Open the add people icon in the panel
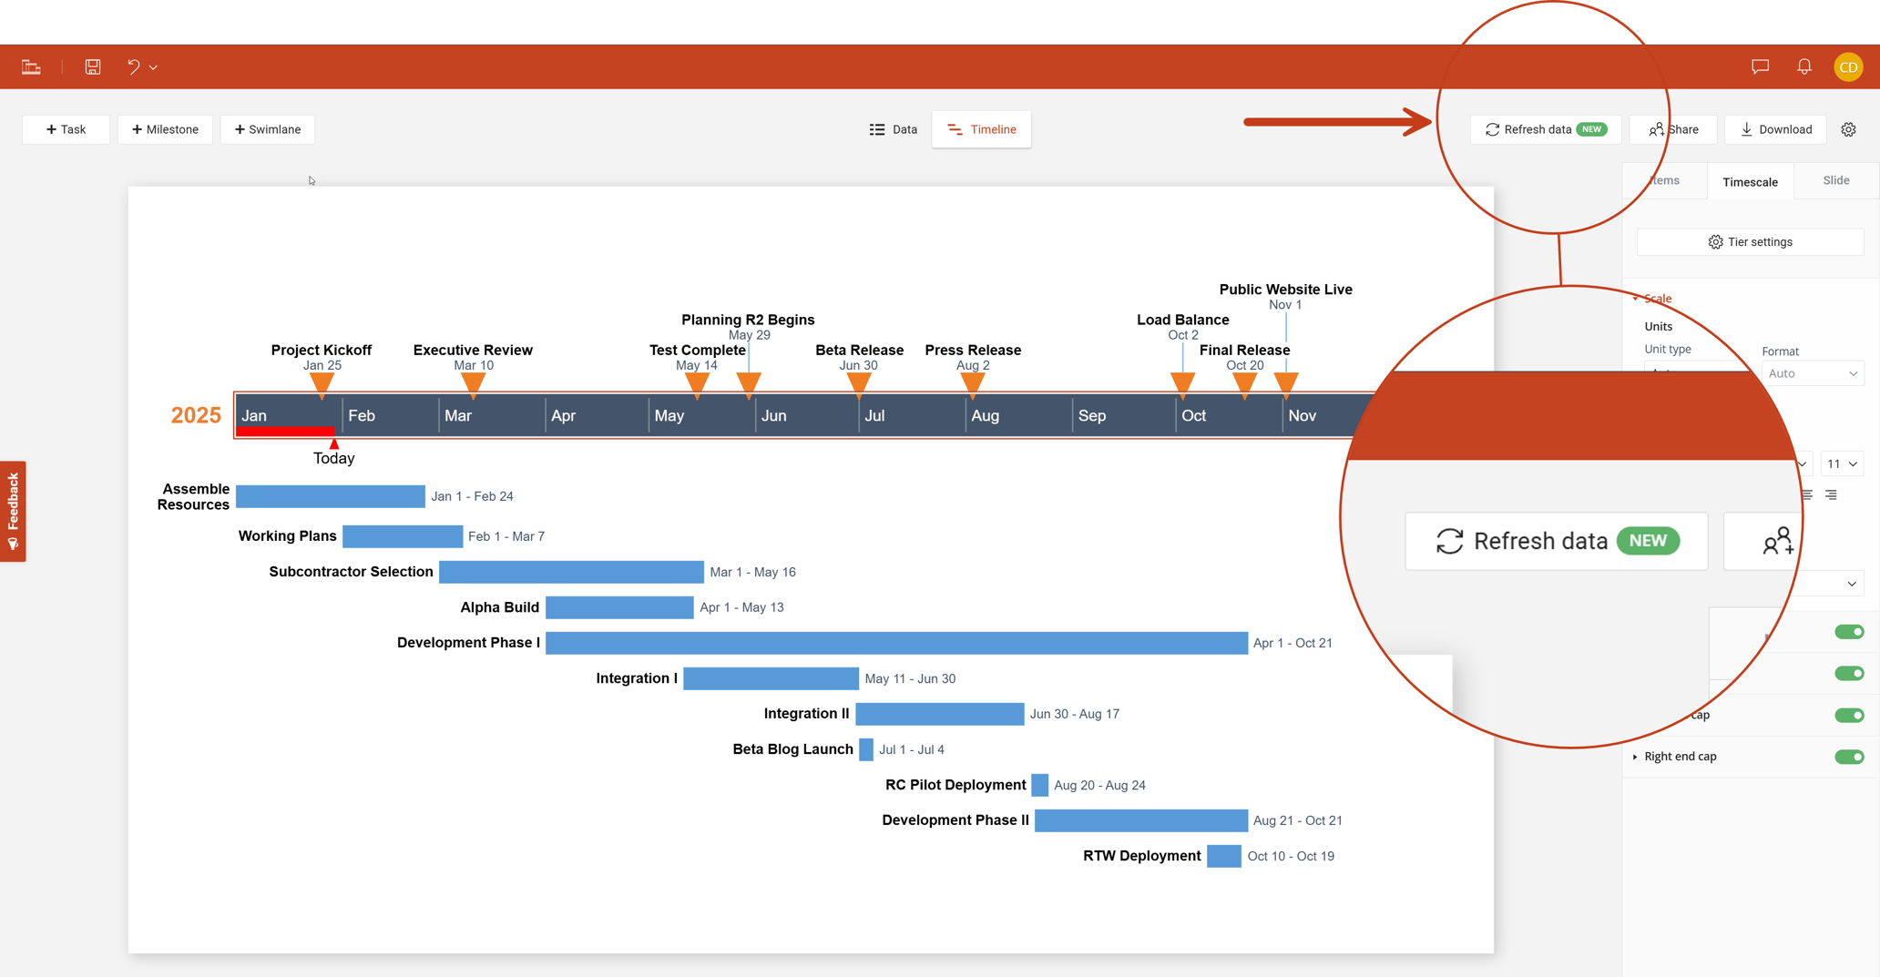 [1776, 540]
